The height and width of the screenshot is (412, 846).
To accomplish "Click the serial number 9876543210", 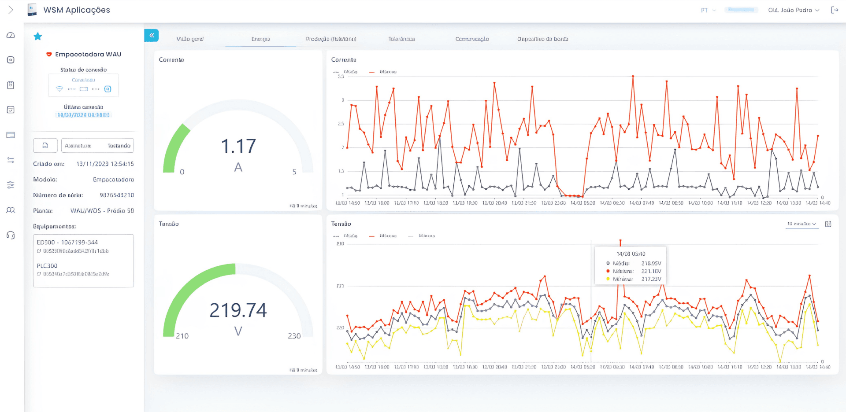I will coord(117,195).
